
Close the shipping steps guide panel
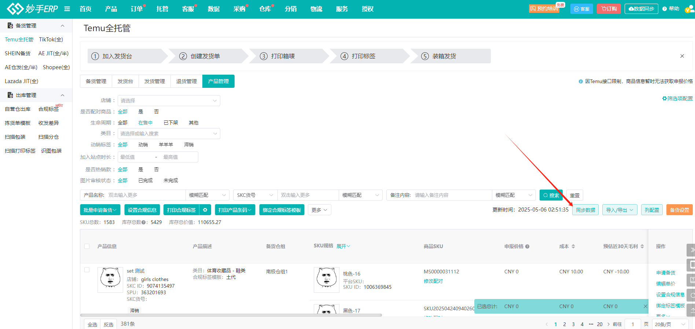point(682,56)
